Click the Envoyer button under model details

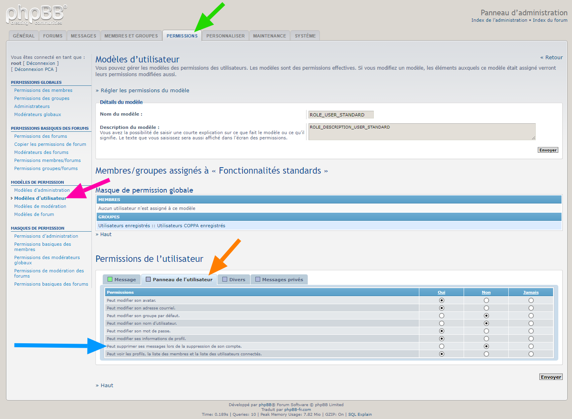tap(548, 150)
